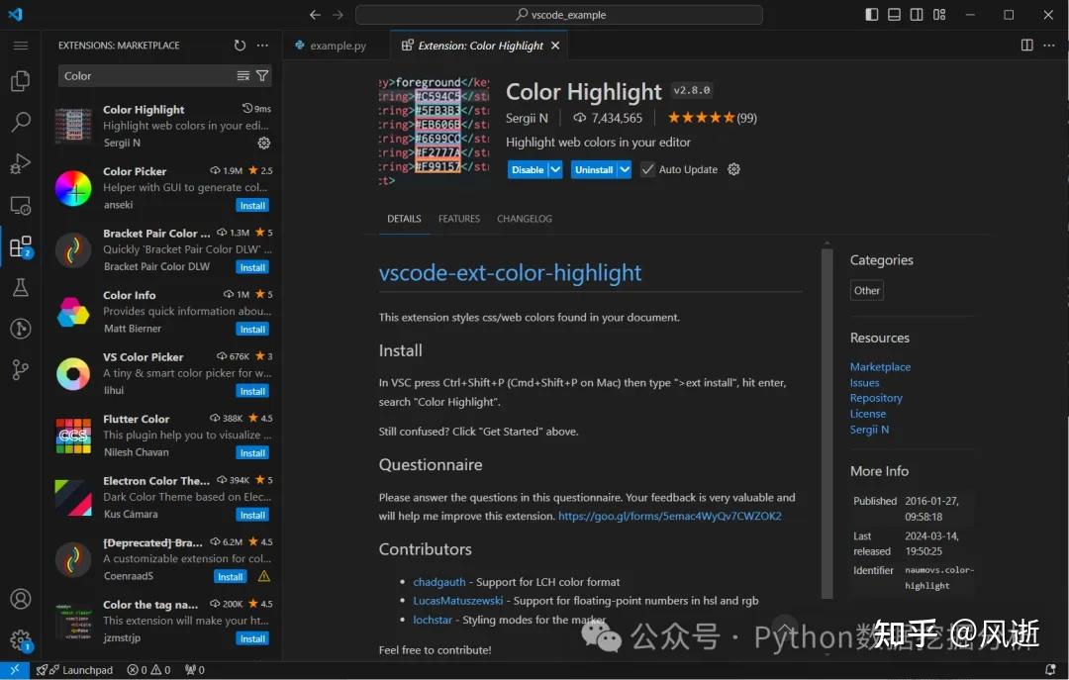Open the Issues resource link
This screenshot has width=1069, height=680.
click(864, 382)
